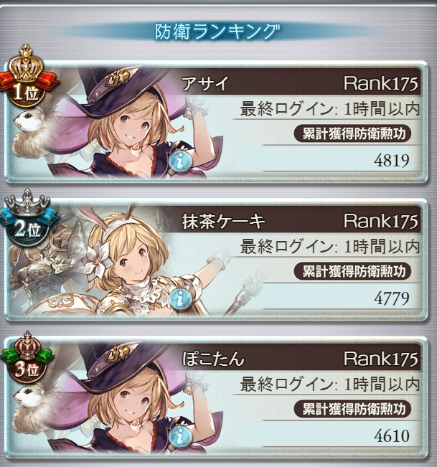Select the player name アサイ
The image size is (437, 467).
[x=205, y=84]
